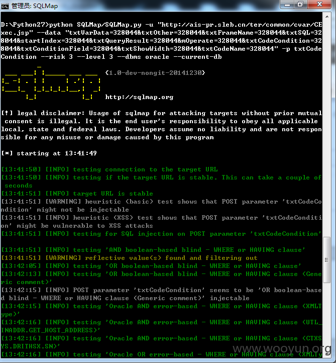Click the 'INADDR.GET_HOST_ADDRESS)' text
The image size is (336, 363).
tap(50, 330)
